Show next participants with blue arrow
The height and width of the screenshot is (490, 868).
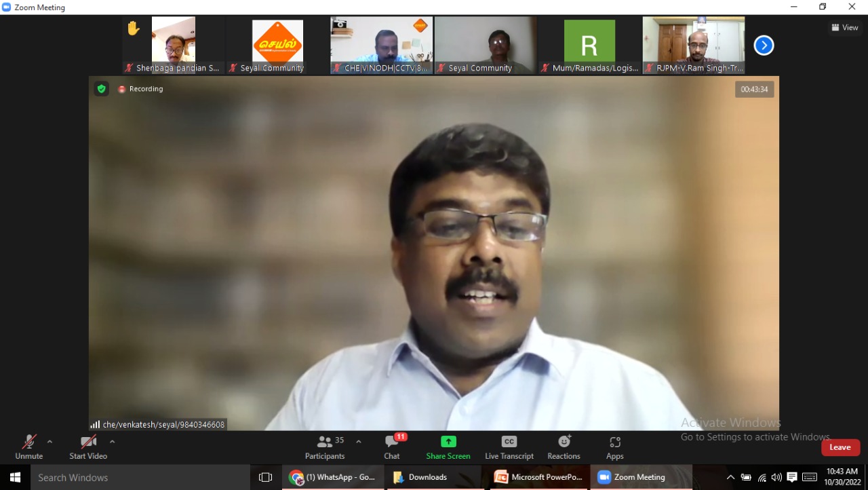point(764,45)
